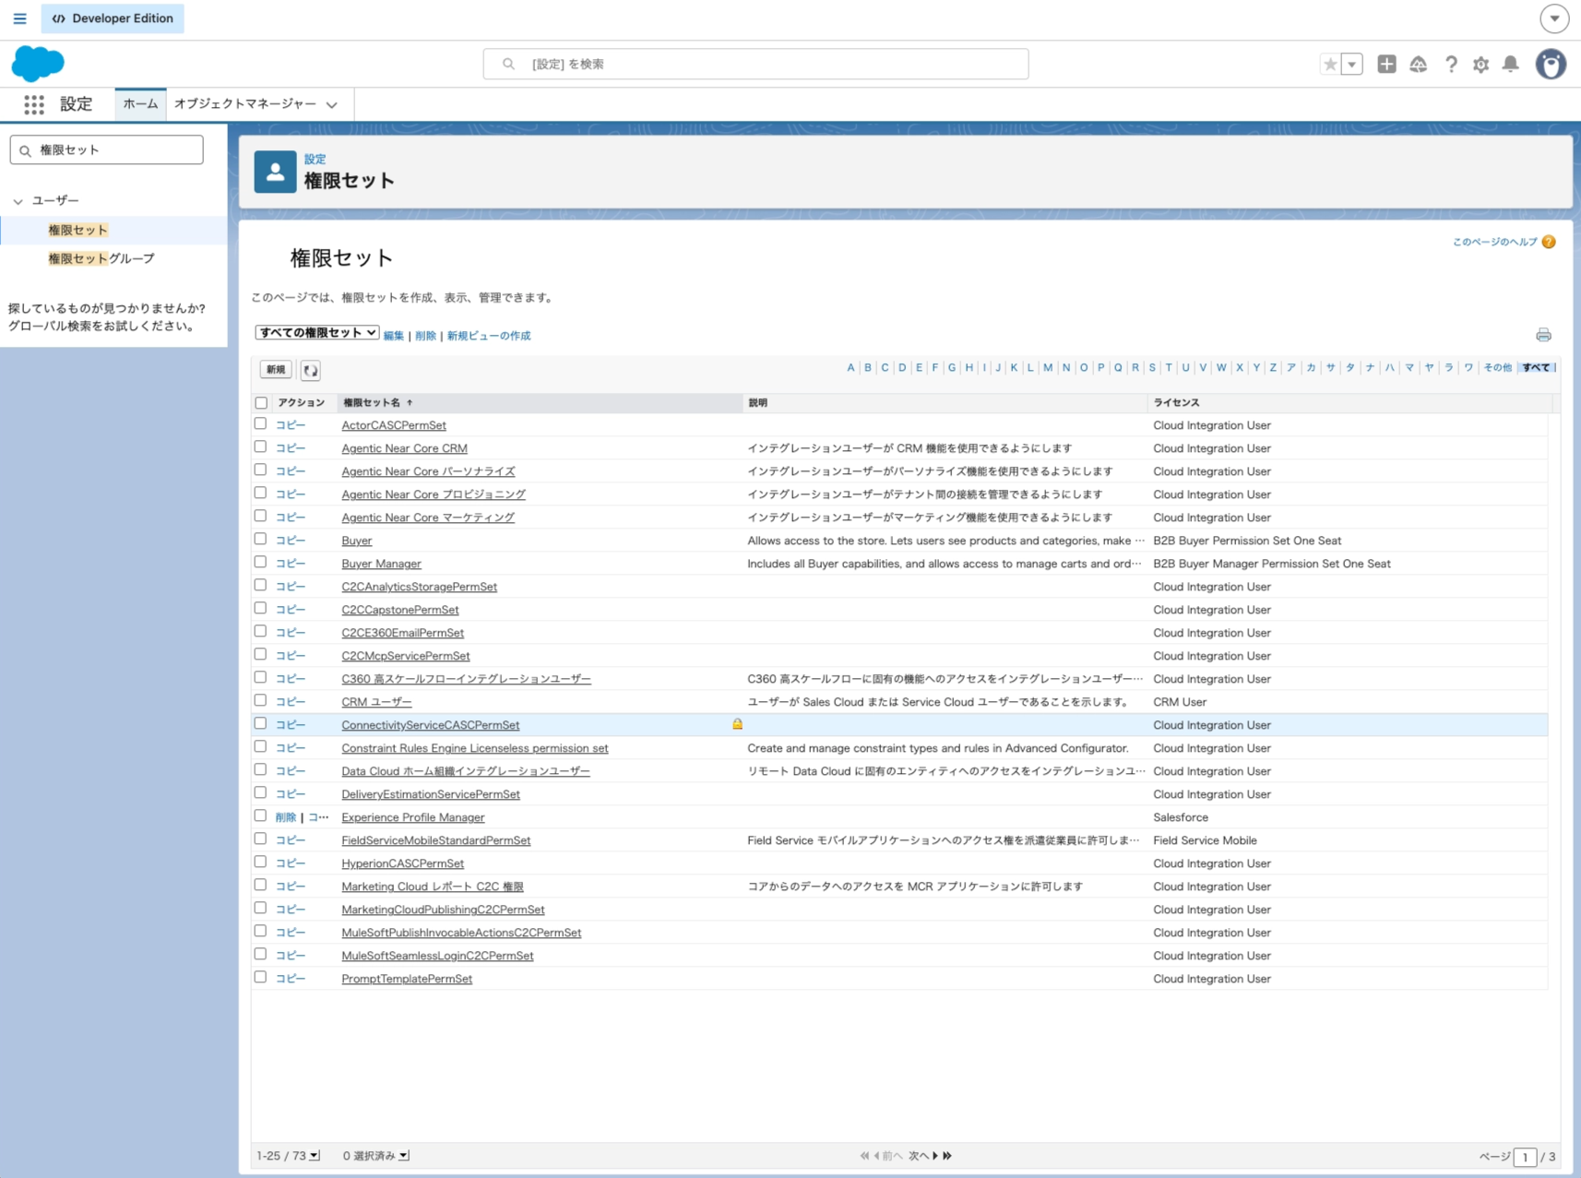Select 権限セット in the sidebar tree
Screen dimensions: 1581x1178
tap(78, 230)
